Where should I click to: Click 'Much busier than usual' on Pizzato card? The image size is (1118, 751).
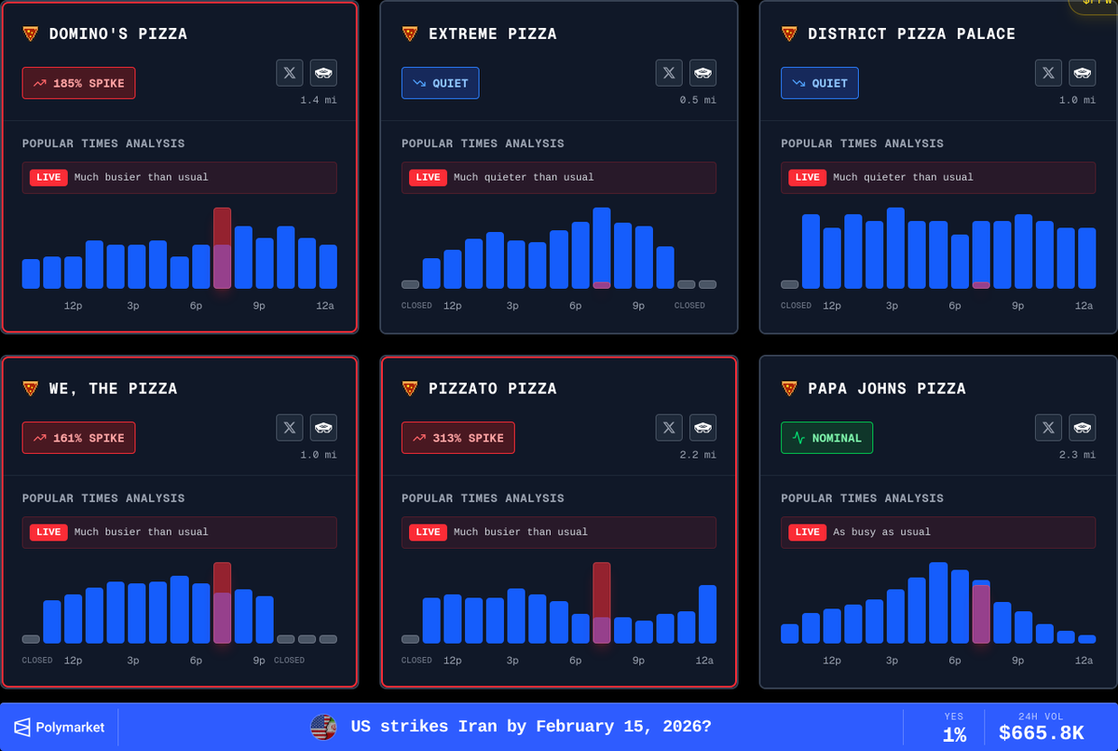click(x=521, y=532)
